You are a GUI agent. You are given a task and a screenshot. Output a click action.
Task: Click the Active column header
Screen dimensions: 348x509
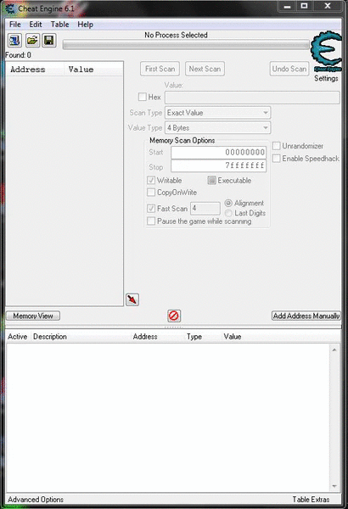click(x=18, y=337)
